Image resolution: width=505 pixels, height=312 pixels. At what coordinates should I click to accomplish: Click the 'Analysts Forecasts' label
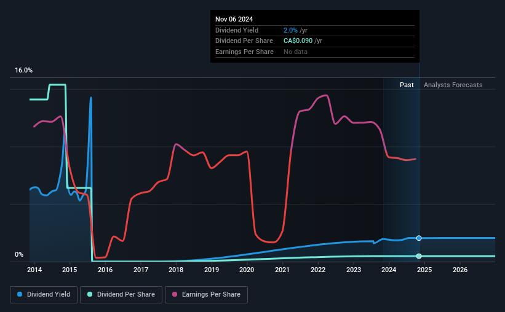[x=453, y=85]
